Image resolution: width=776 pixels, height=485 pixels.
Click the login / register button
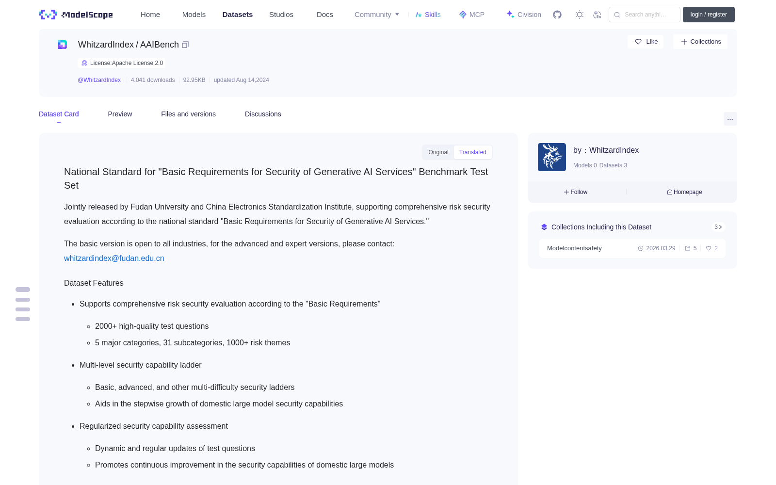(x=709, y=15)
